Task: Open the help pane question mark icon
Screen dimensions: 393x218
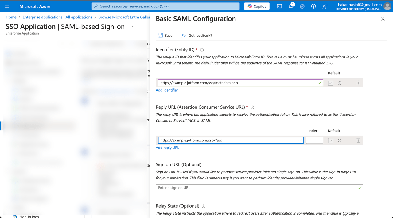Action: 313,6
